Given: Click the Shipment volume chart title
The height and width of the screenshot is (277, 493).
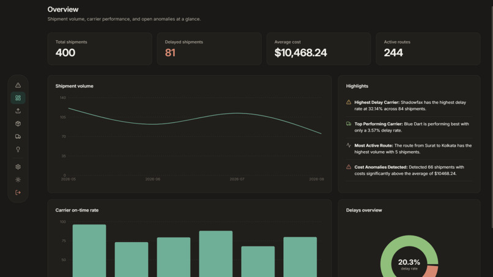Looking at the screenshot, I should [74, 86].
